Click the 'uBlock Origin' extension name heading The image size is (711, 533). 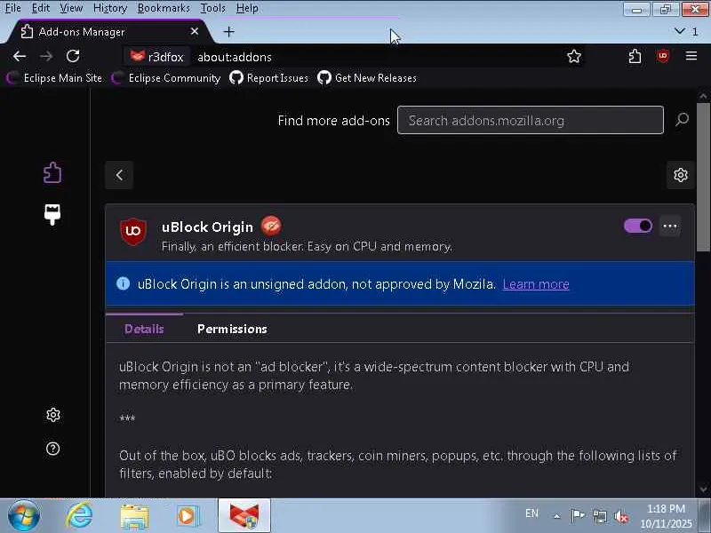coord(207,227)
